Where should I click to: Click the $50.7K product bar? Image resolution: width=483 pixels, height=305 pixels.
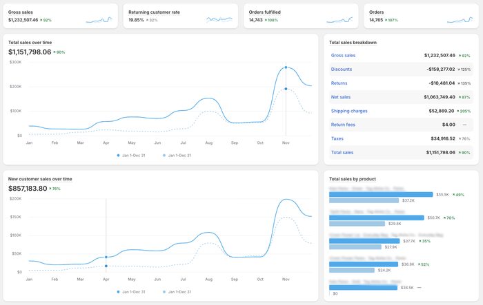[377, 218]
